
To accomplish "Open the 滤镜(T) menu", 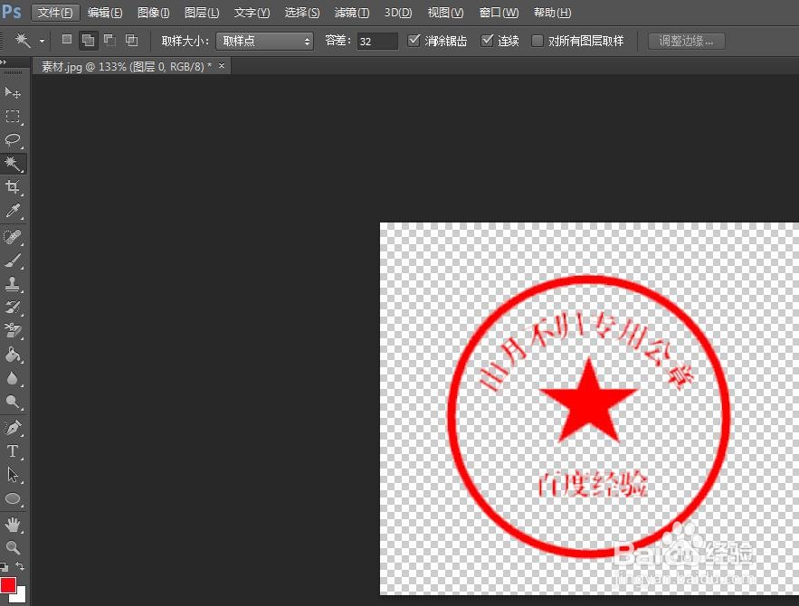I will [352, 13].
